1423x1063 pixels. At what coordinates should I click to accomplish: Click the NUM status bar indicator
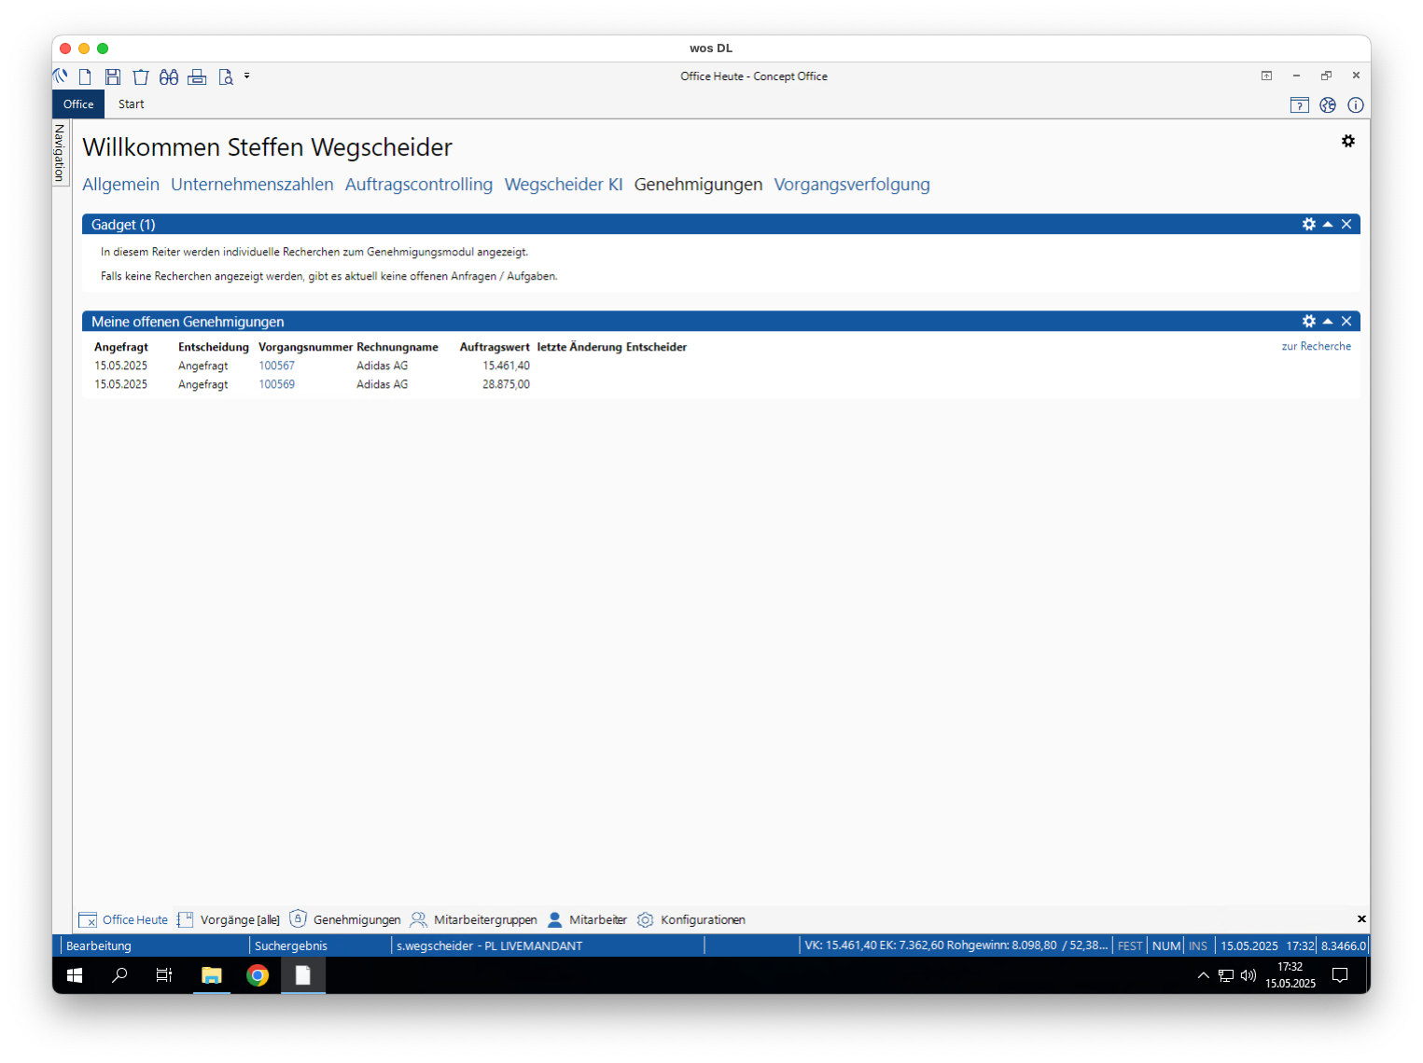pyautogui.click(x=1166, y=946)
